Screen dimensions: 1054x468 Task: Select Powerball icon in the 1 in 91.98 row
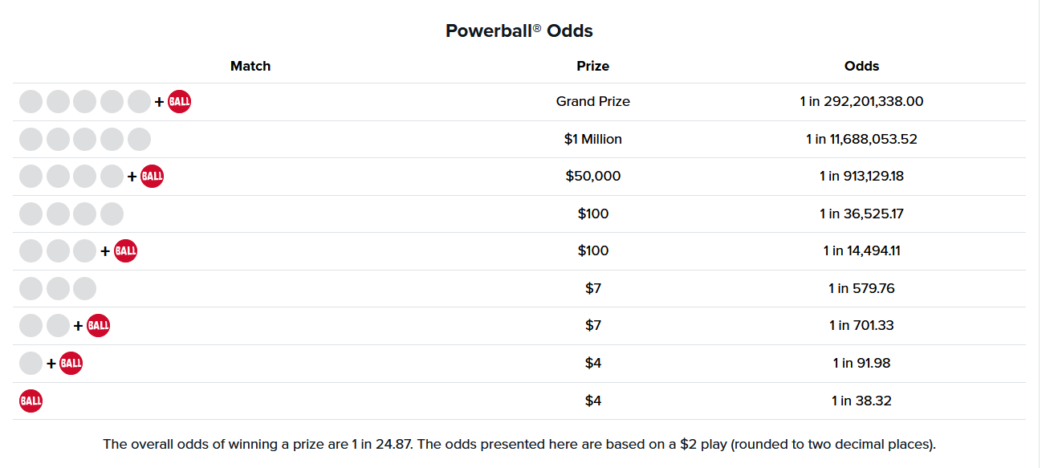[71, 364]
